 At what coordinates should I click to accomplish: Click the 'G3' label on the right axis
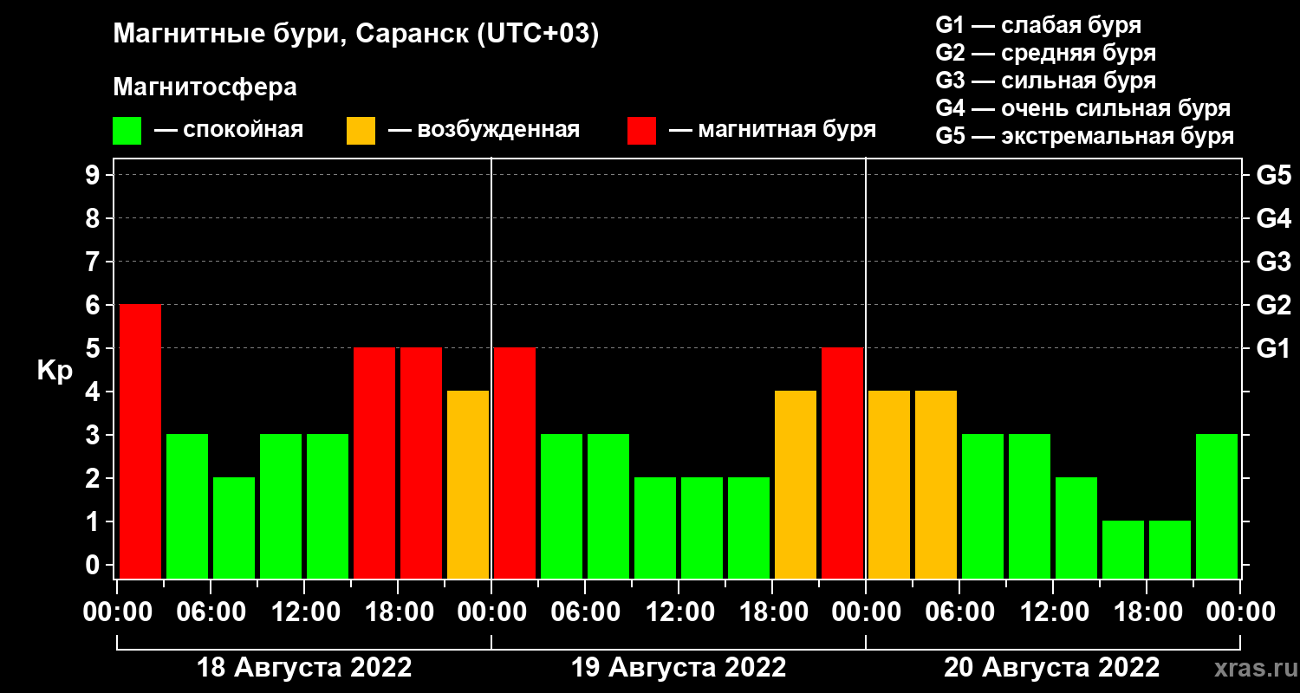click(x=1273, y=262)
